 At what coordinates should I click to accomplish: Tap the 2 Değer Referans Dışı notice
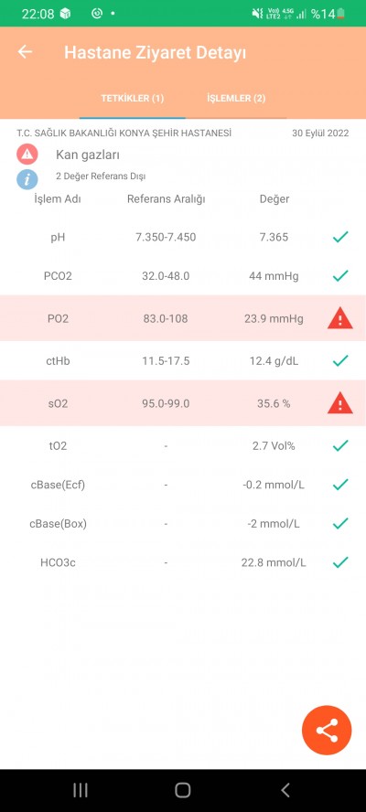click(x=101, y=176)
